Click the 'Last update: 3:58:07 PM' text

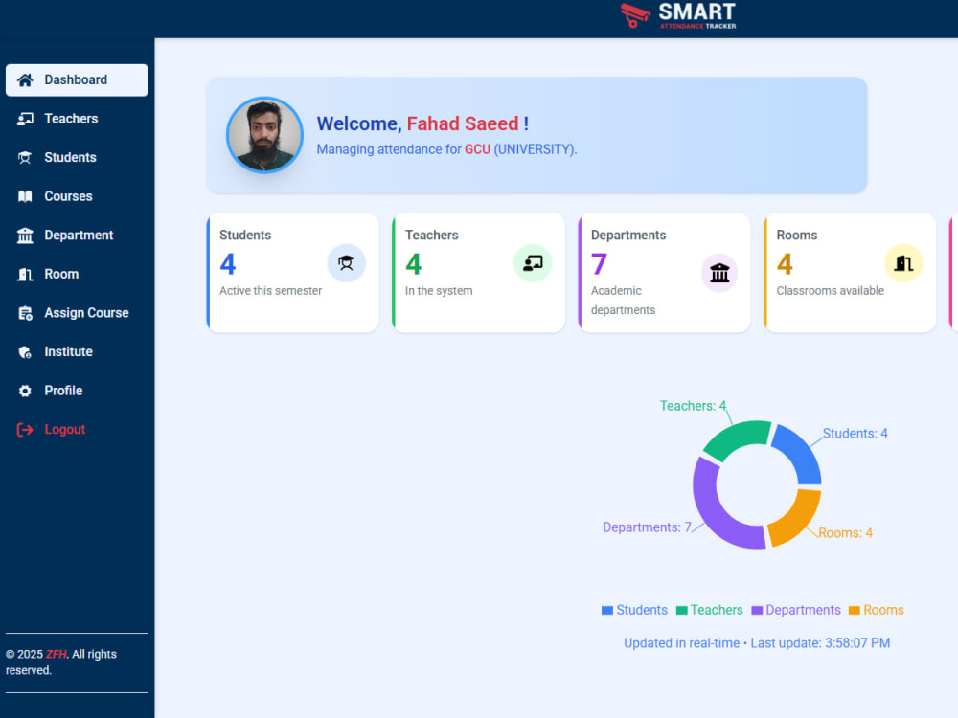(x=820, y=643)
